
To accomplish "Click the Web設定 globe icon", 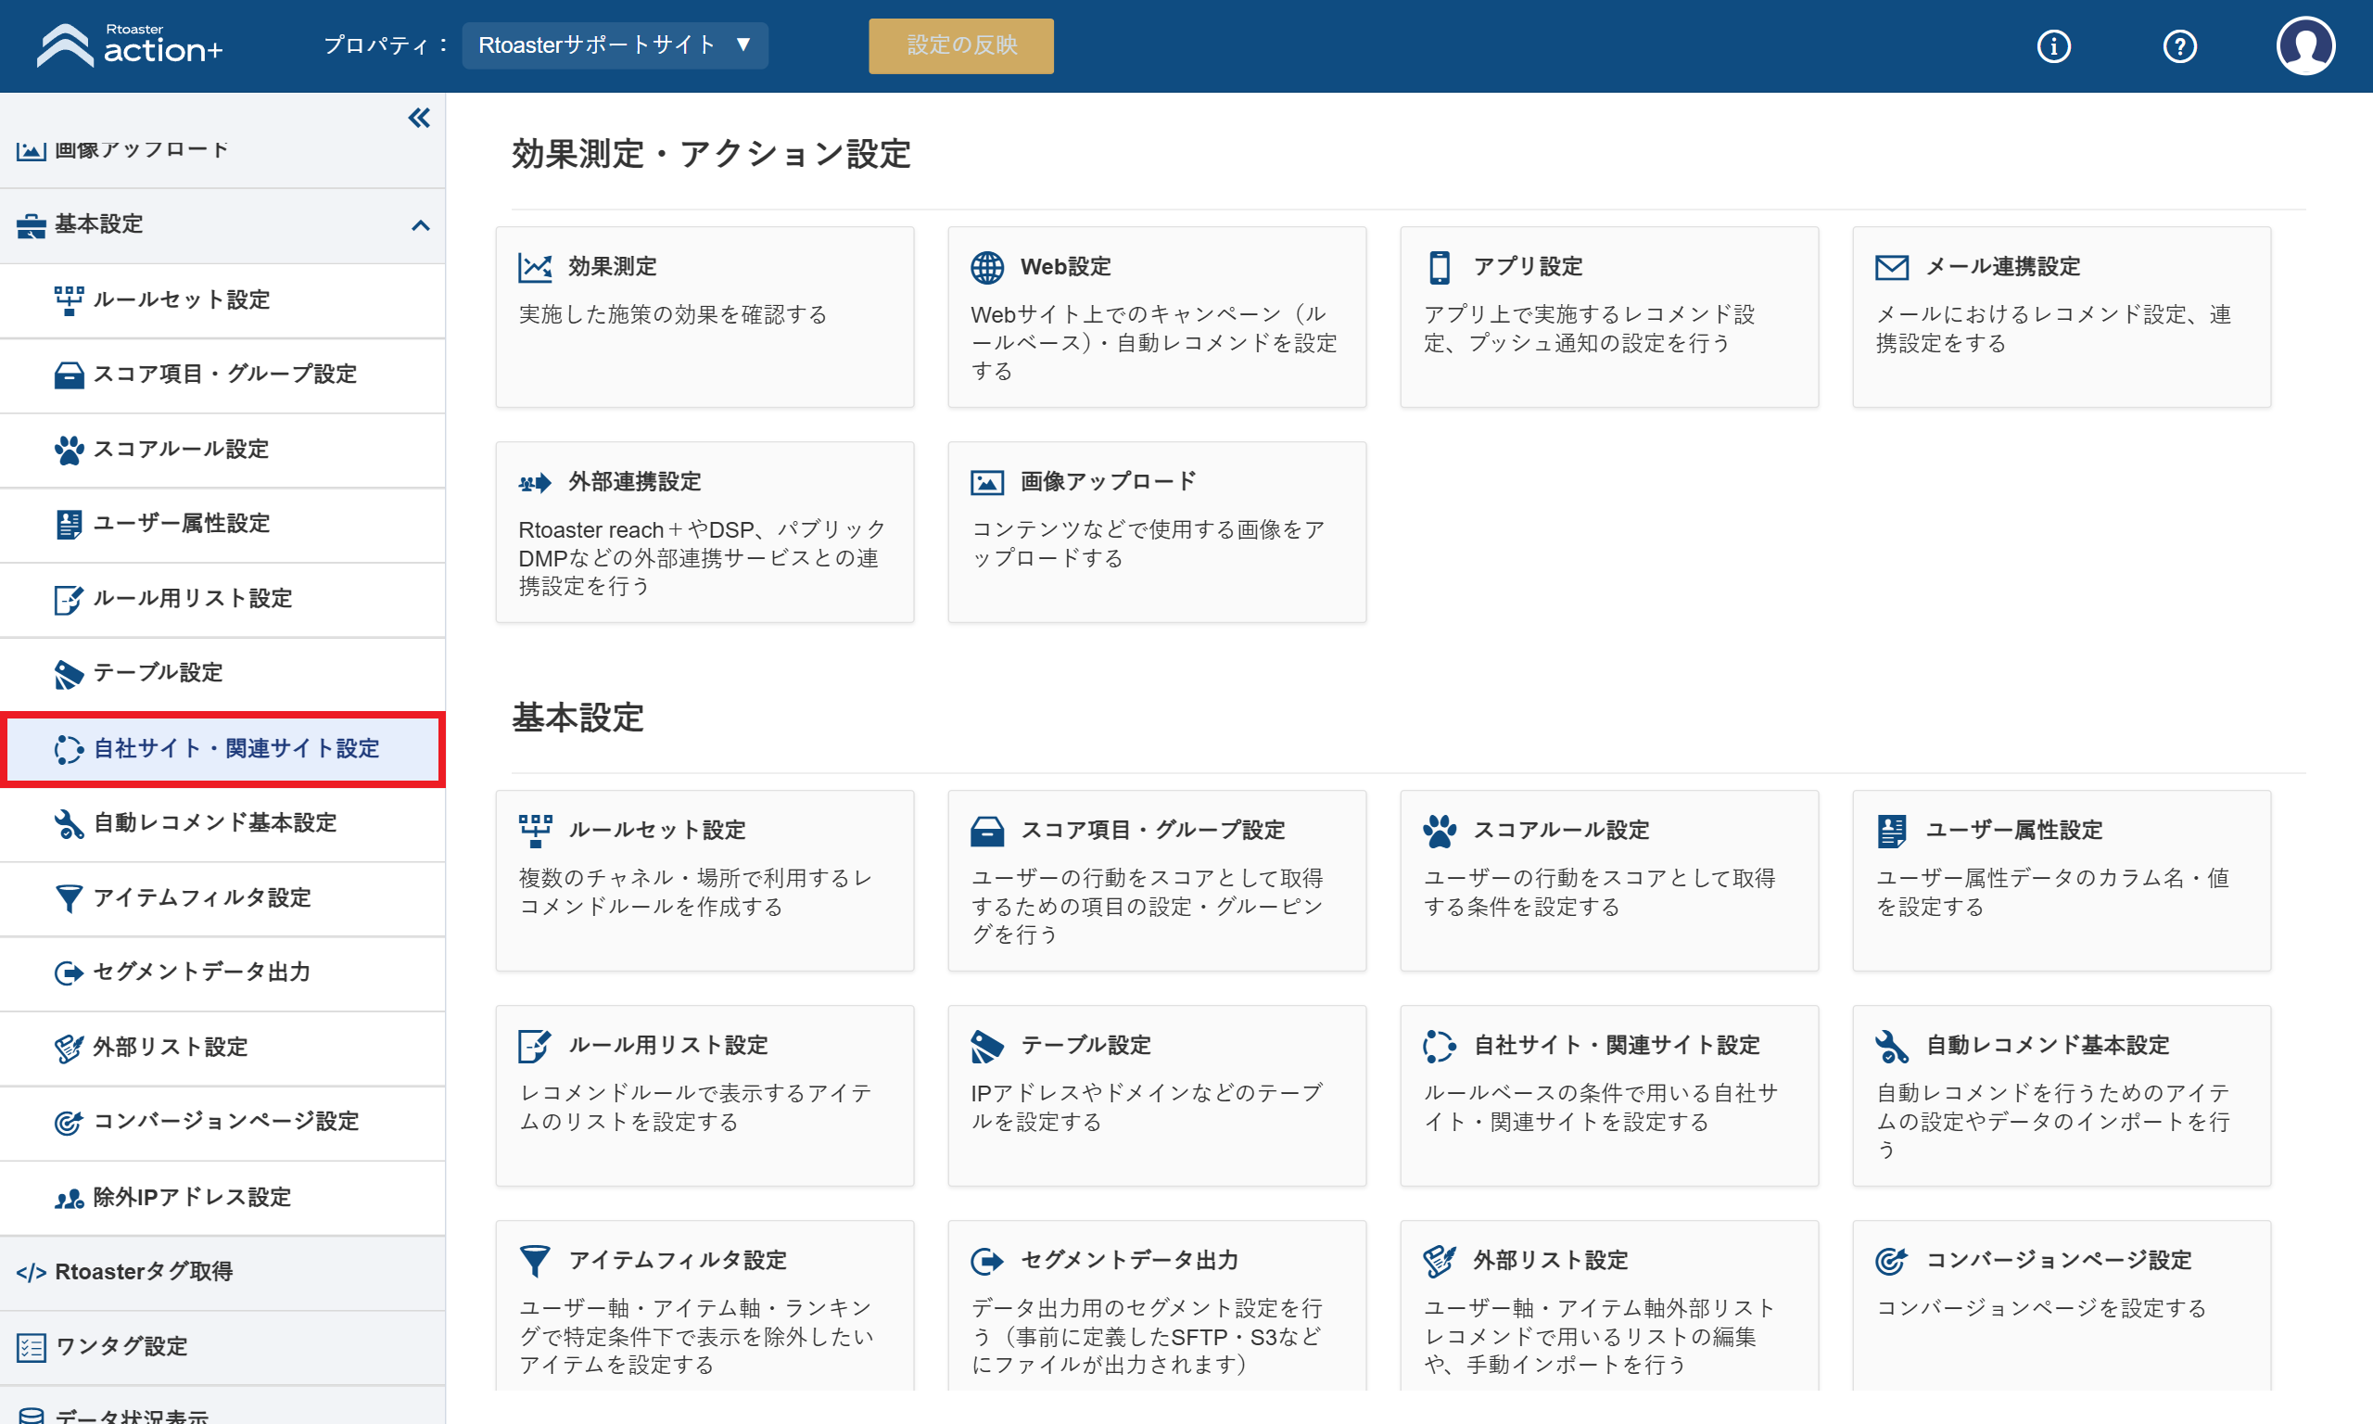I will click(987, 267).
